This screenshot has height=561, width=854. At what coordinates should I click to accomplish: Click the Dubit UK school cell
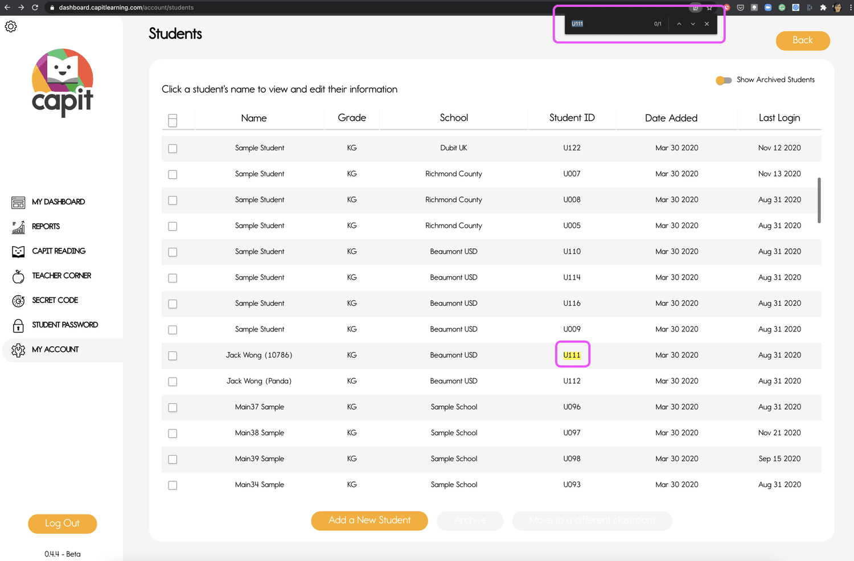[x=454, y=148]
